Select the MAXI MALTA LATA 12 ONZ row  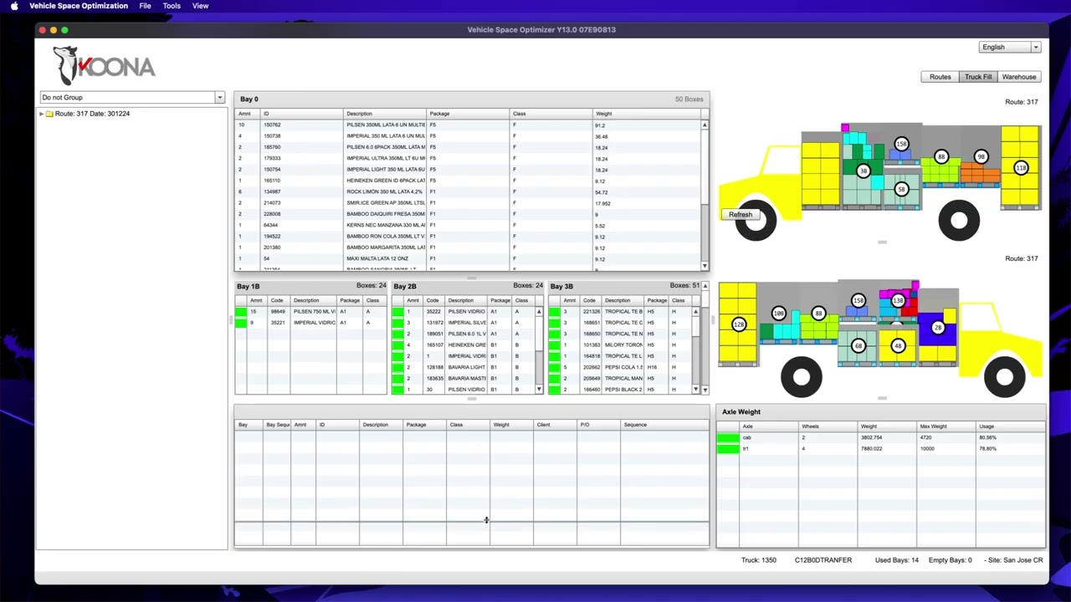pos(468,258)
